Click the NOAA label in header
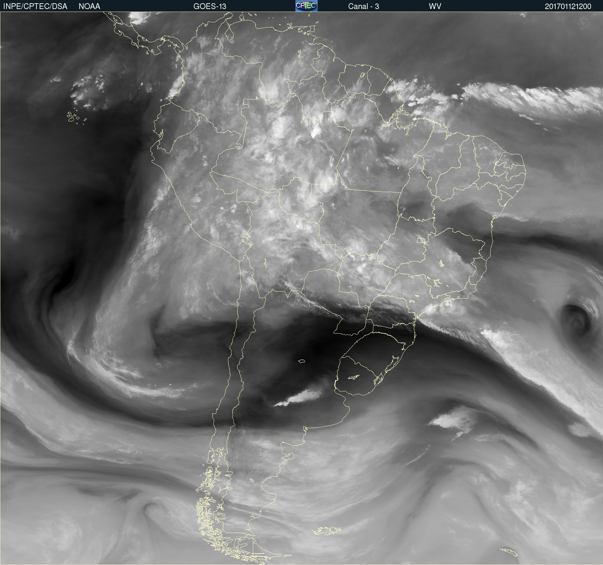The image size is (603, 565). (89, 6)
